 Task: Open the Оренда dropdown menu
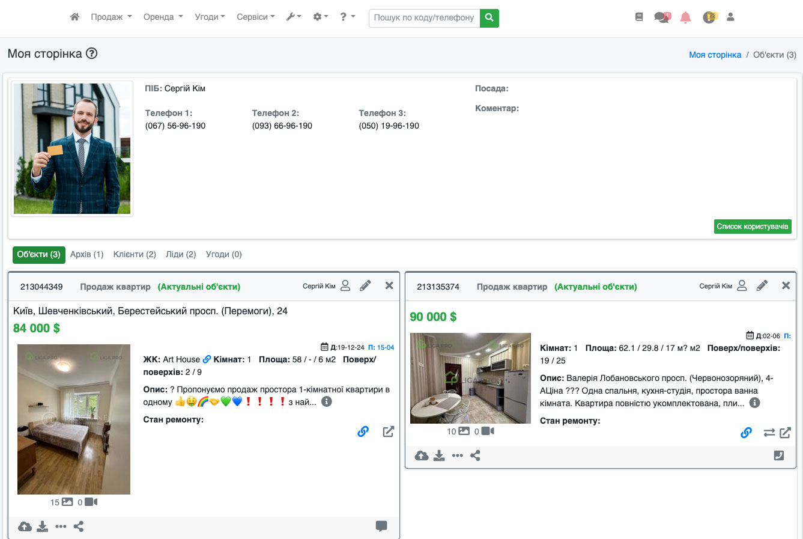[163, 17]
